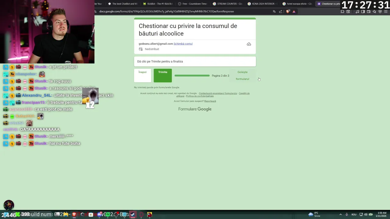Viewport: 390px width, 219px height.
Task: Click the browser address bar URL
Action: click(166, 12)
